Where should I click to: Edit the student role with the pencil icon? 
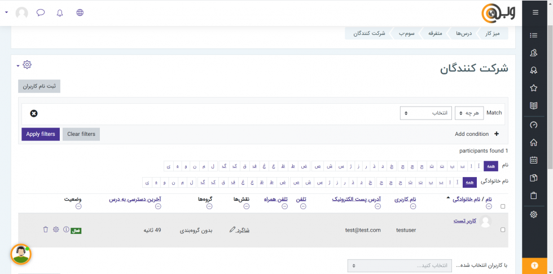(232, 229)
